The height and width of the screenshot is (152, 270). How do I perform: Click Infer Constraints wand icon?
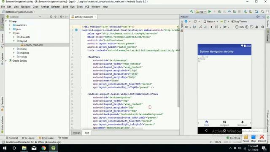coord(205,27)
